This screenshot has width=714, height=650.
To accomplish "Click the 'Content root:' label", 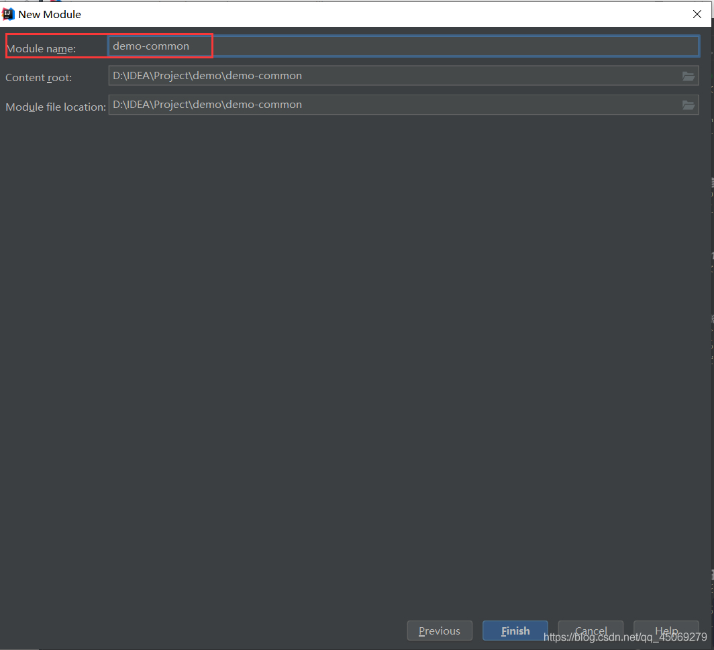I will pyautogui.click(x=39, y=78).
